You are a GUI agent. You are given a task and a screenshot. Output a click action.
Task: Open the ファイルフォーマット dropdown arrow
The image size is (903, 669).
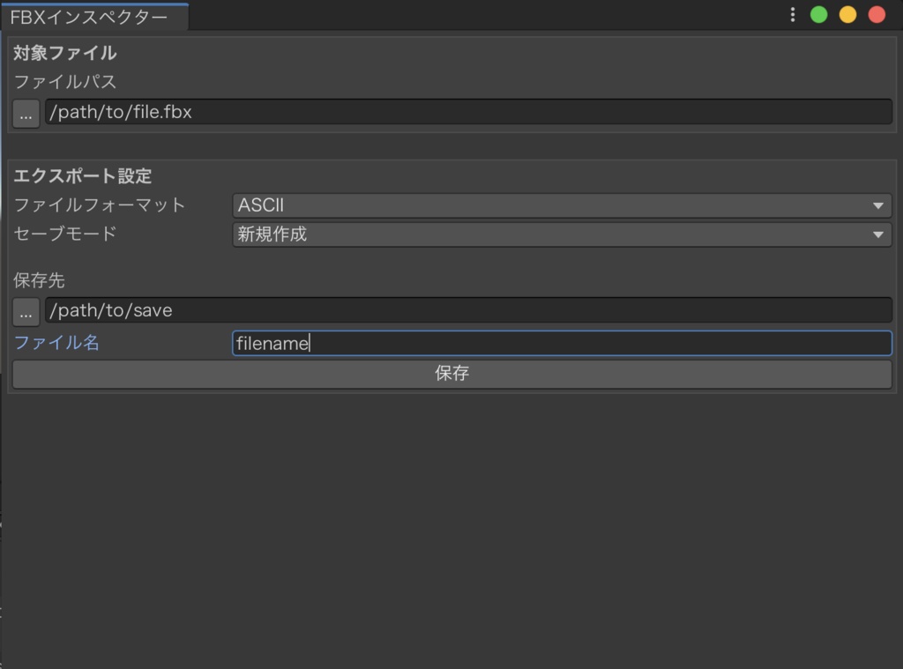pyautogui.click(x=878, y=205)
